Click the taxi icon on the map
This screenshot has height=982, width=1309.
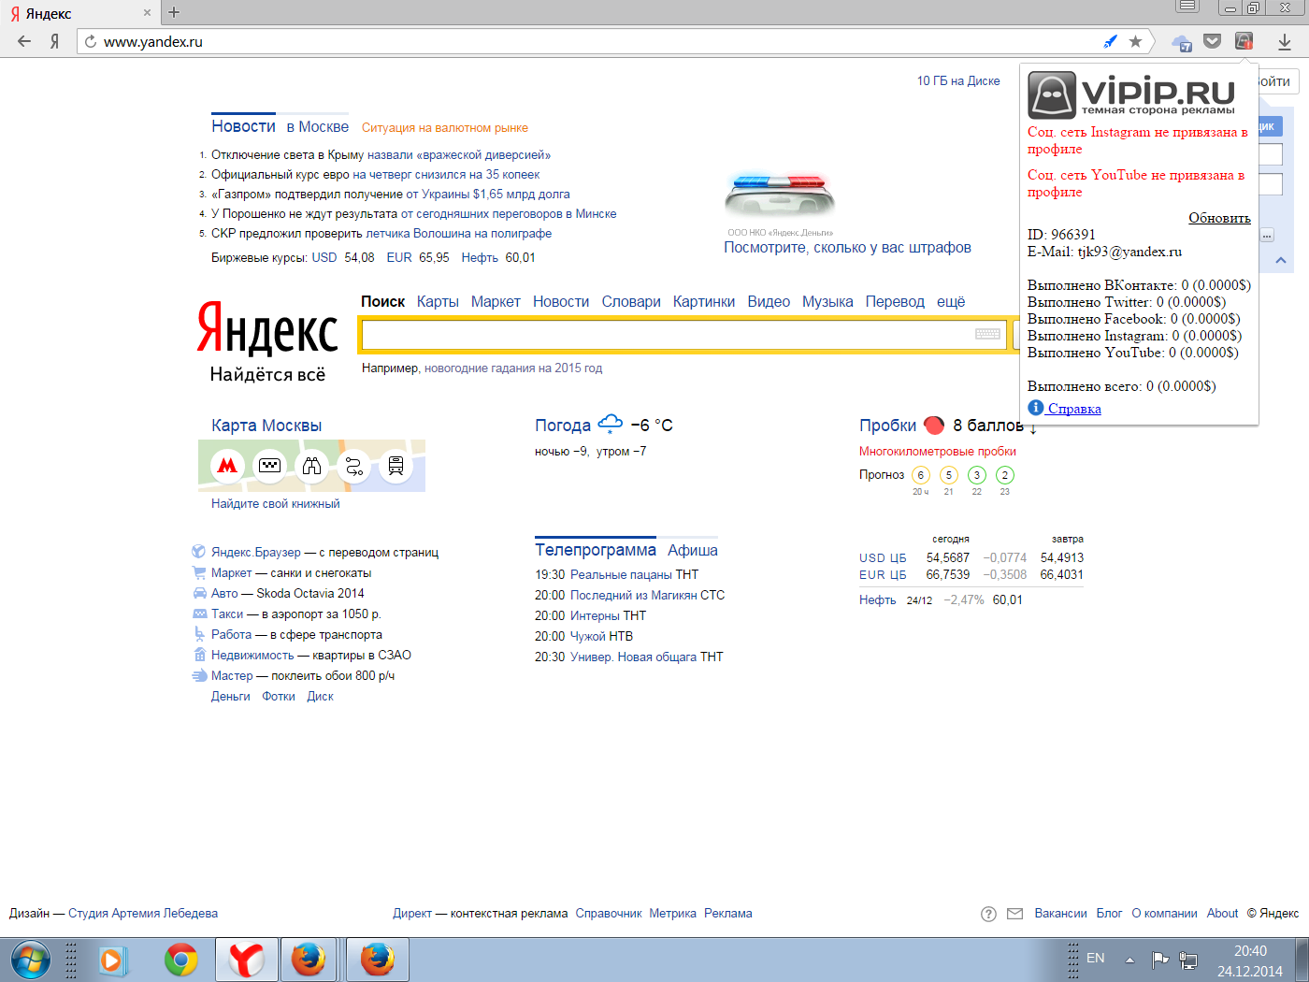(x=269, y=465)
